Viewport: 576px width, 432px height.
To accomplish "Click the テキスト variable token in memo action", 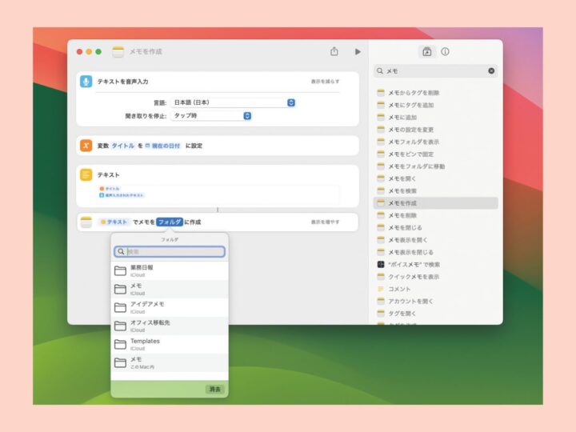I will point(114,222).
